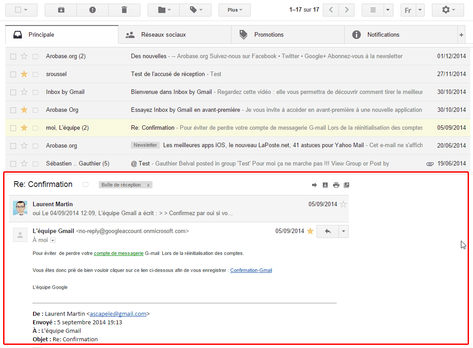Mark Sébastien .. Gauthier message as important
473x348 pixels.
tap(36, 164)
